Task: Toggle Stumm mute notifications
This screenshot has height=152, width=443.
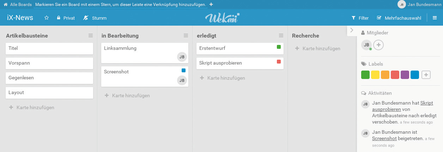Action: (95, 18)
